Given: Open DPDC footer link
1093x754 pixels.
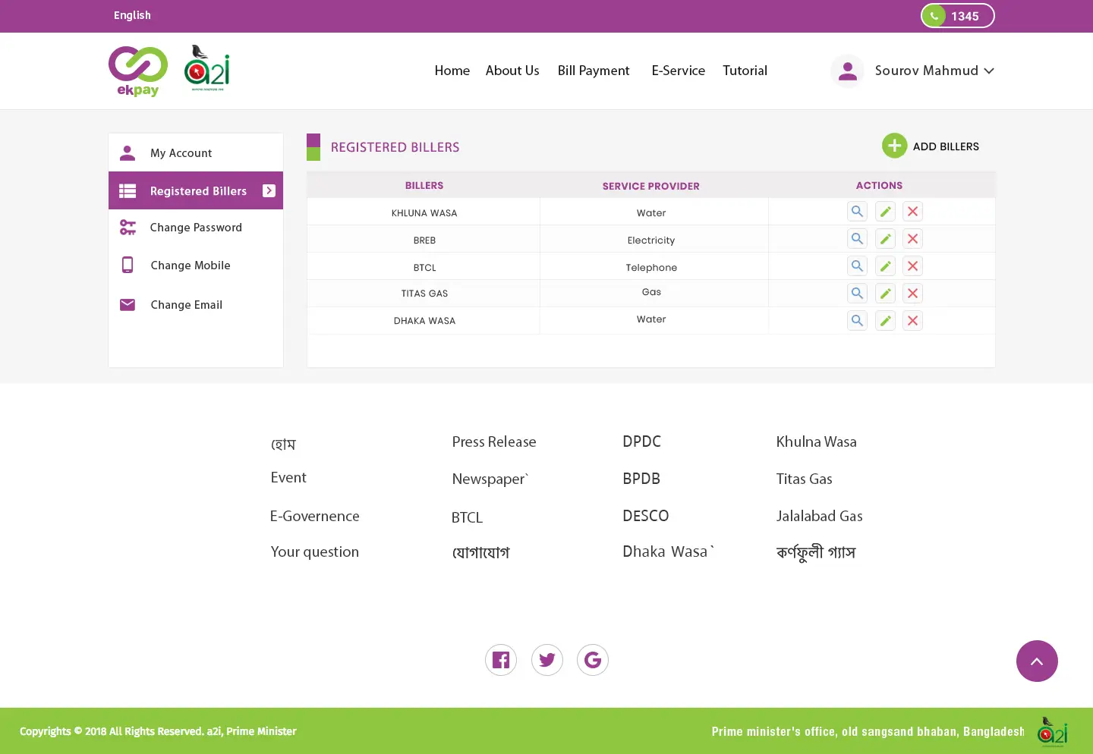Looking at the screenshot, I should [x=641, y=441].
